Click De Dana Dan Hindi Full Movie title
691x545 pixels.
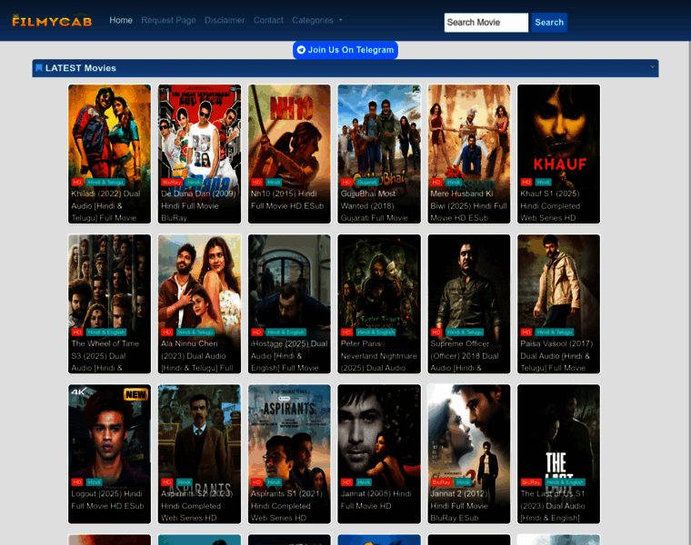click(x=198, y=205)
